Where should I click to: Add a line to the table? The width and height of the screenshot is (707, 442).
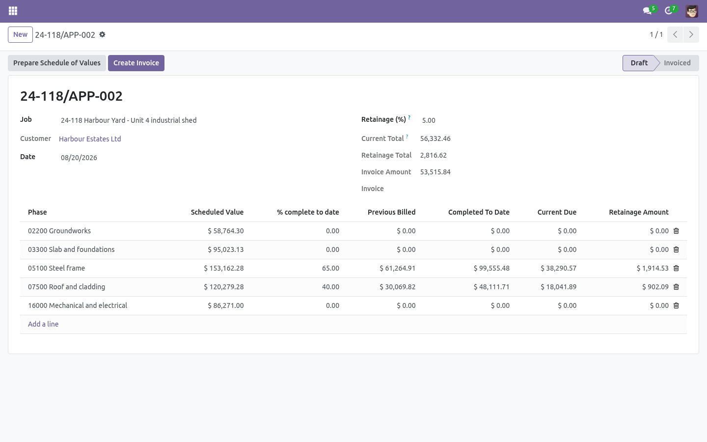click(43, 324)
